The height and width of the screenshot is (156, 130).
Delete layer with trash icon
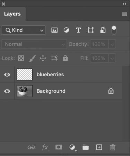pyautogui.click(x=113, y=147)
